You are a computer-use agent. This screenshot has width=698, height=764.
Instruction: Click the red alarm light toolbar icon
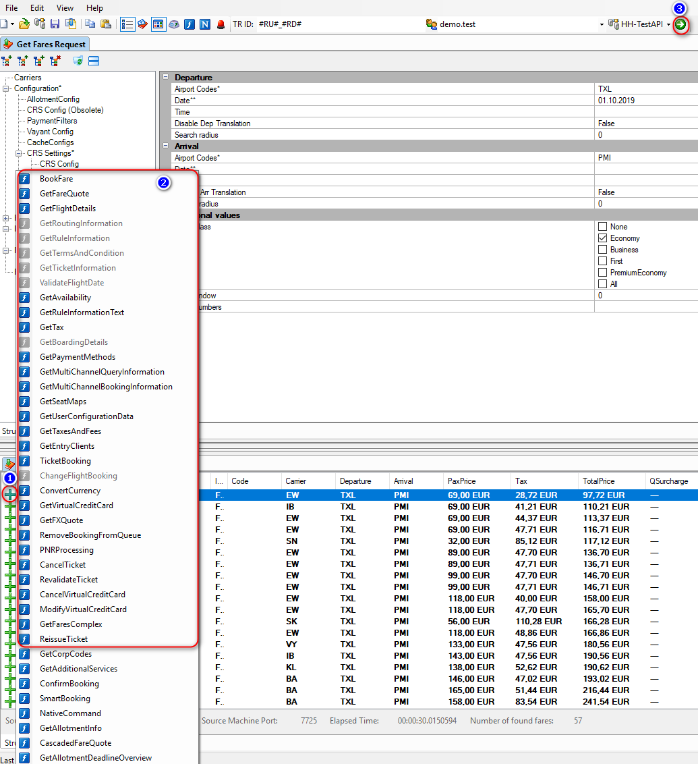(221, 24)
